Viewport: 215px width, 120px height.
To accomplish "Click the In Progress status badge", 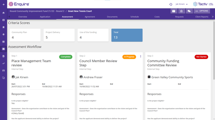I will (129, 57).
